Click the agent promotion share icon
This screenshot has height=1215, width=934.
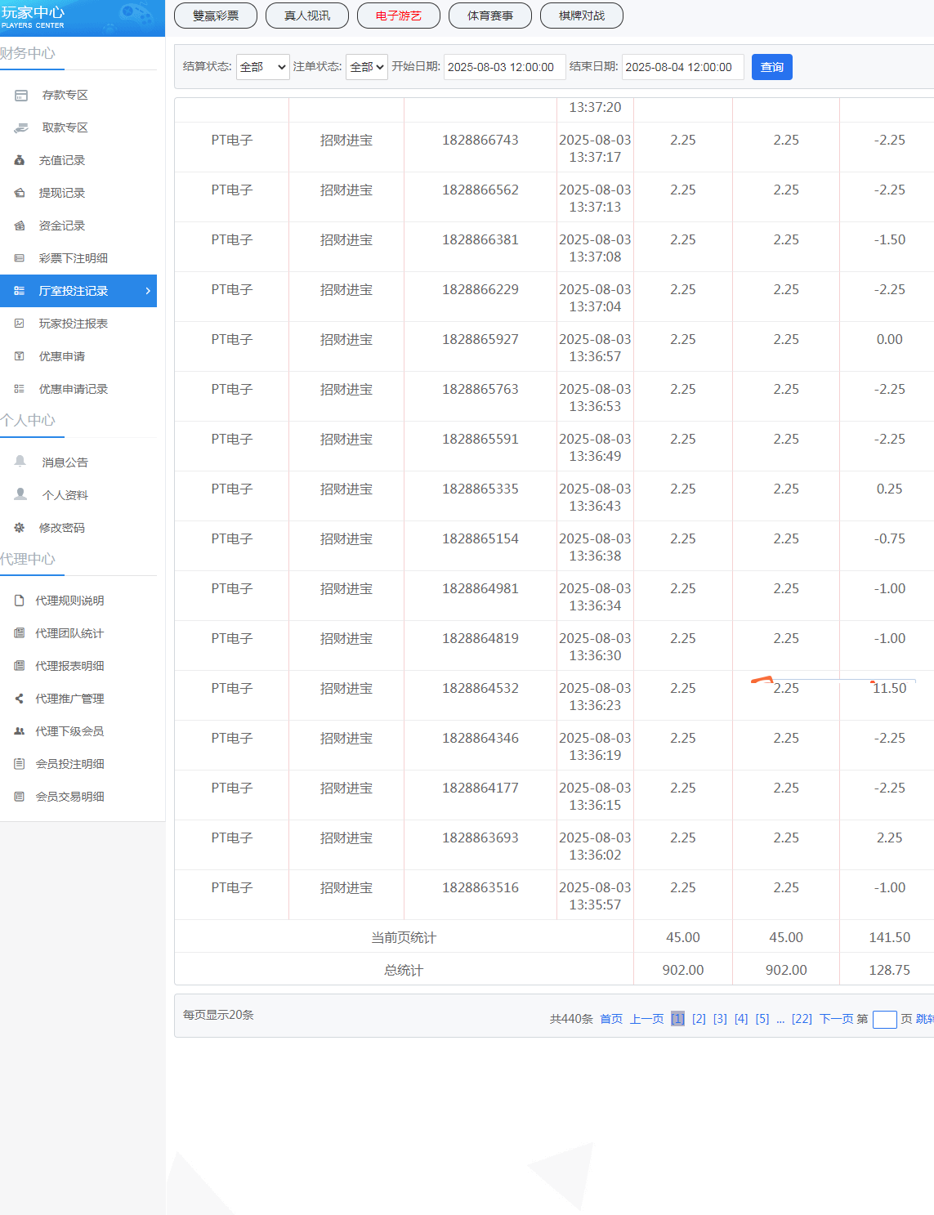20,699
